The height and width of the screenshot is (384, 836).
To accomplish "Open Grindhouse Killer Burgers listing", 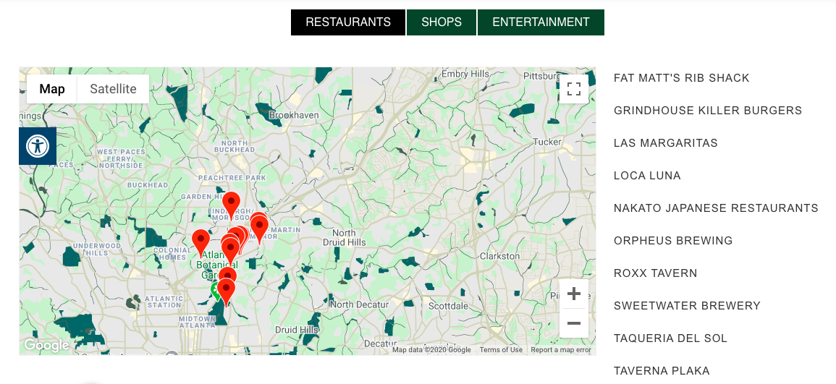I will pyautogui.click(x=707, y=111).
